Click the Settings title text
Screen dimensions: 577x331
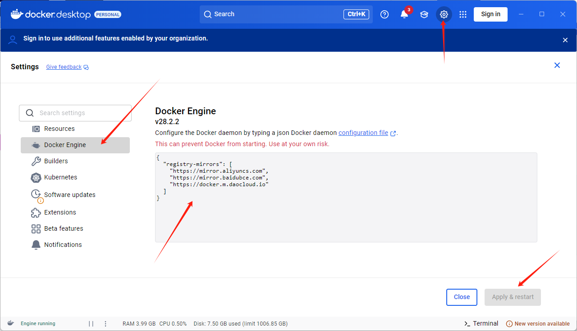coord(25,67)
